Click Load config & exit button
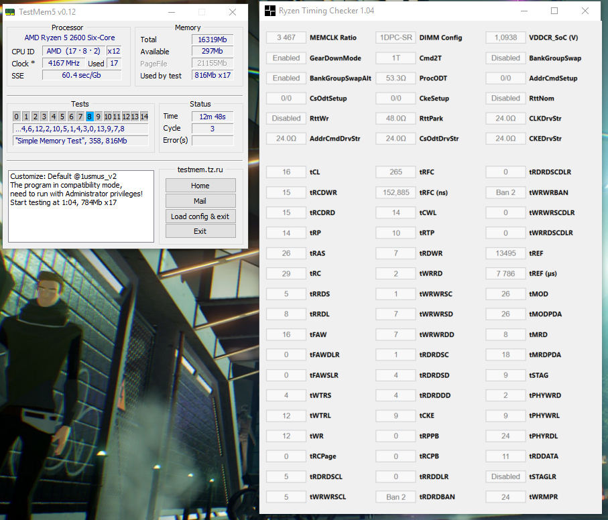The image size is (608, 520). (x=200, y=216)
